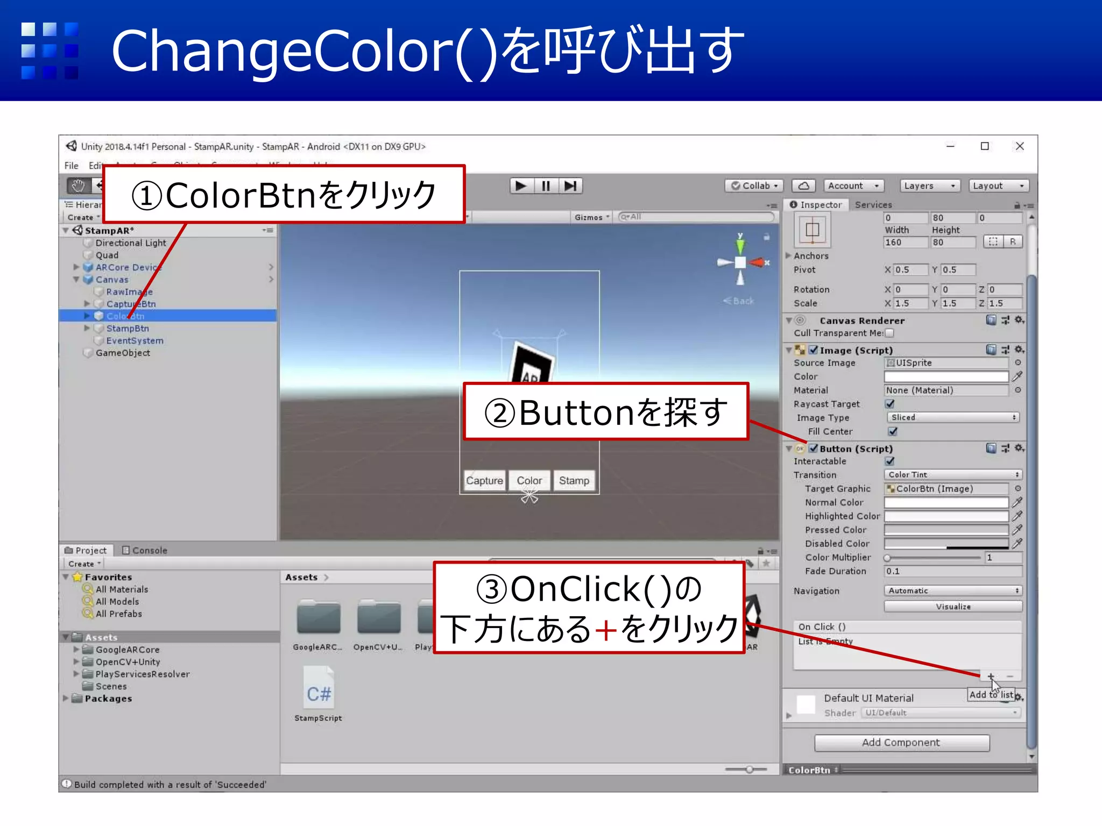1102x826 pixels.
Task: Click the anchor presets icon in Inspector
Action: pos(813,230)
